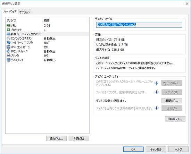Viewport: 191px width, 154px height.
Task: Click the 削除(R) remove button
Action: [x=79, y=138]
